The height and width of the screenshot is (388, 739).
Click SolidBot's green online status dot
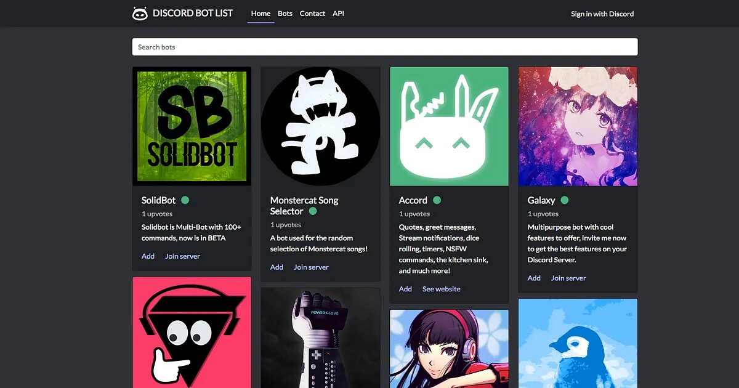click(x=185, y=200)
